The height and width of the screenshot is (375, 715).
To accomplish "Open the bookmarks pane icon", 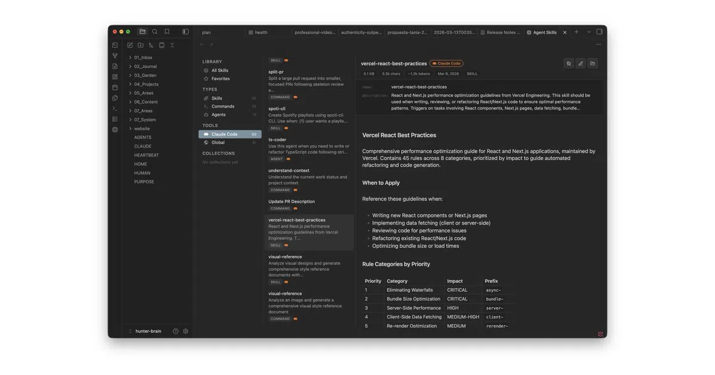I will coord(167,32).
